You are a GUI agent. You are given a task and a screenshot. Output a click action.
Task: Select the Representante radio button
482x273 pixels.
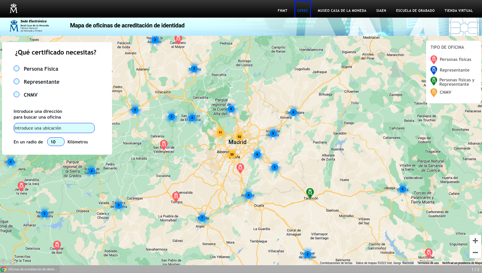tap(17, 81)
